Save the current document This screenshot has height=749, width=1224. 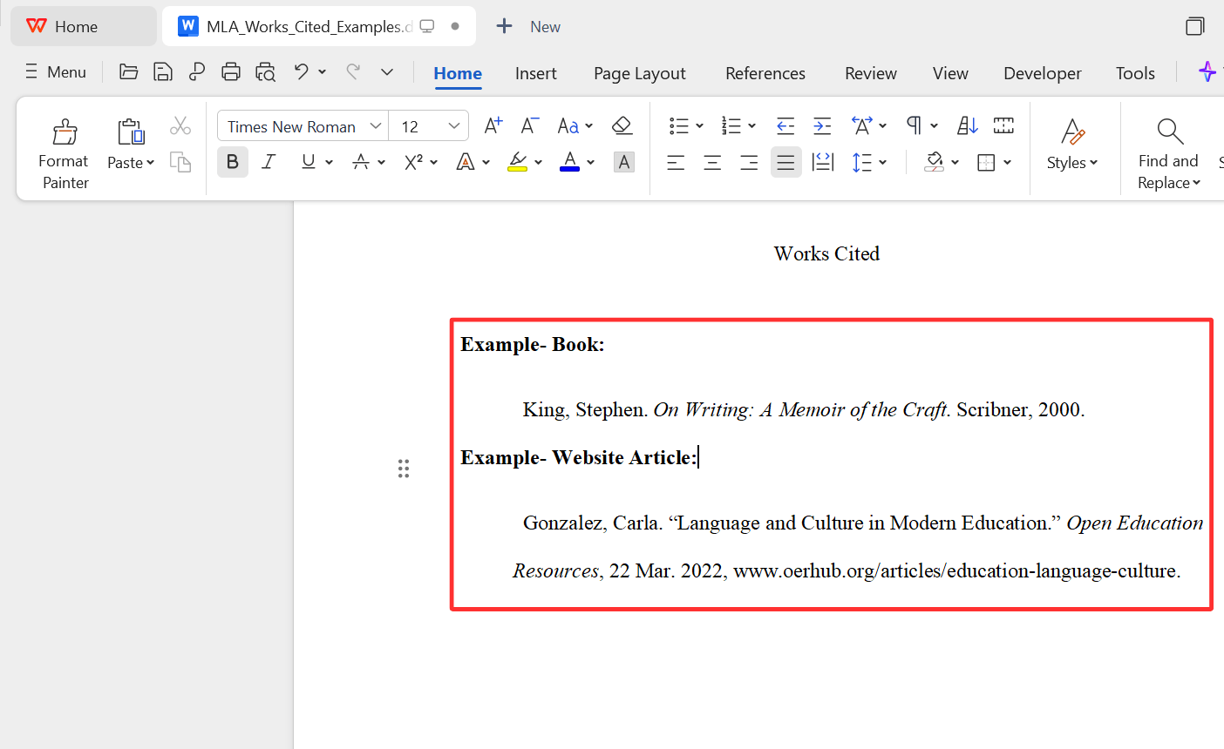coord(163,73)
